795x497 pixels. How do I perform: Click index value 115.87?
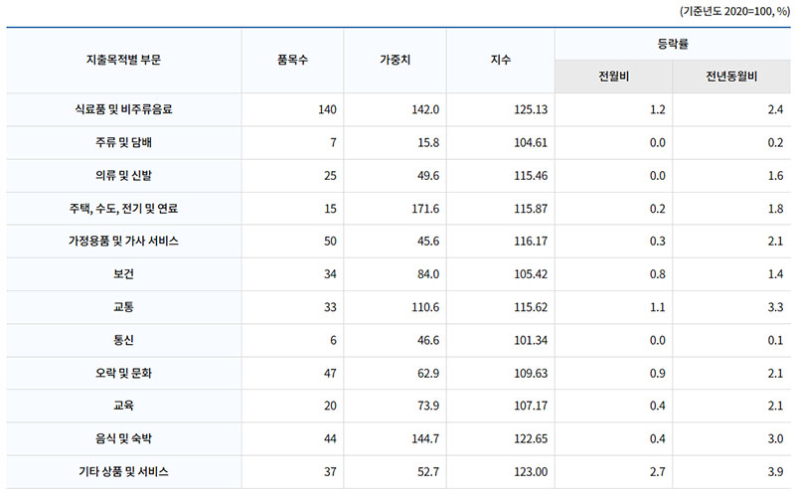[x=531, y=209]
